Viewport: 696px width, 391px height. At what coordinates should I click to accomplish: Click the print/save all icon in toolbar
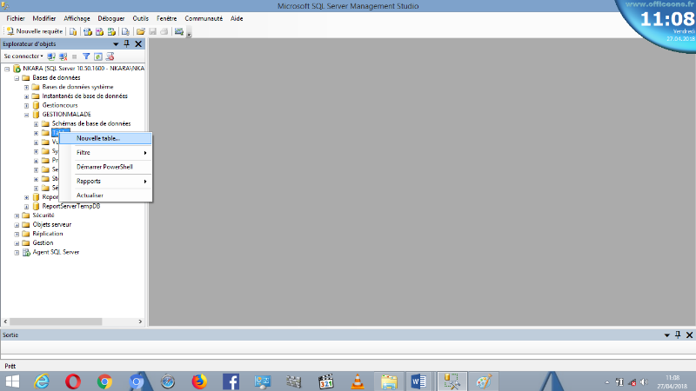[x=164, y=31]
